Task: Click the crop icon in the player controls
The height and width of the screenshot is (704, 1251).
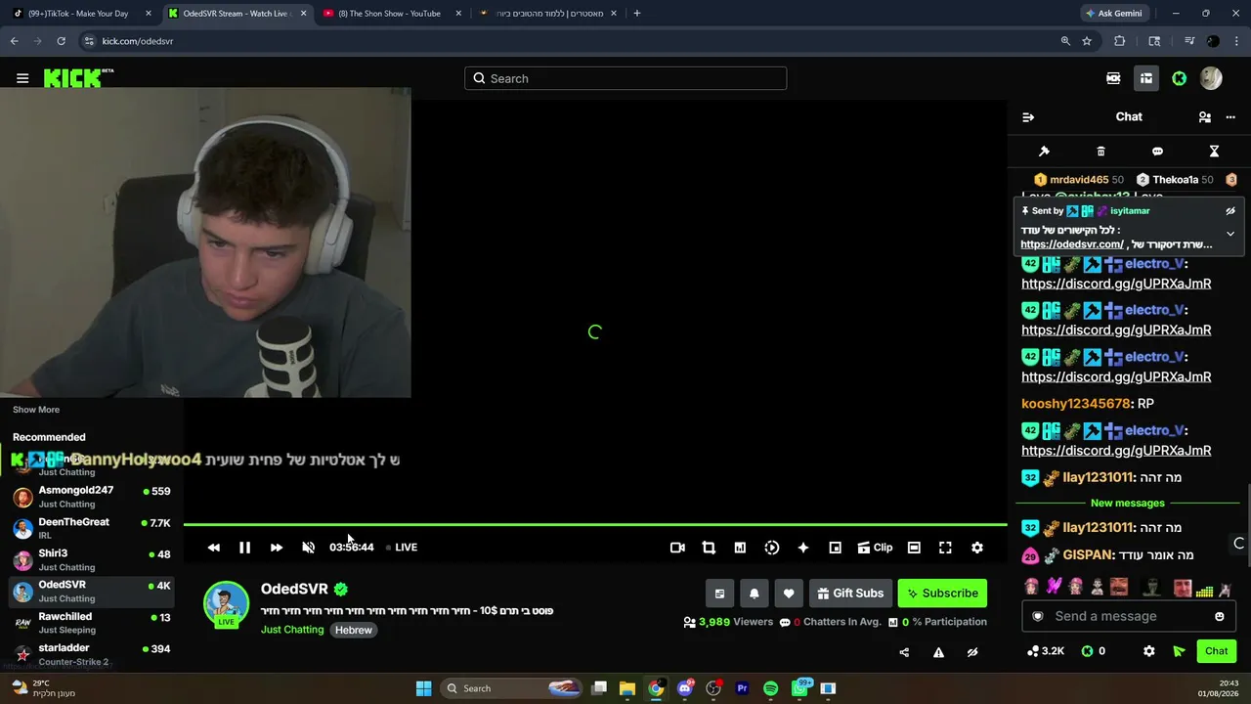Action: (709, 548)
